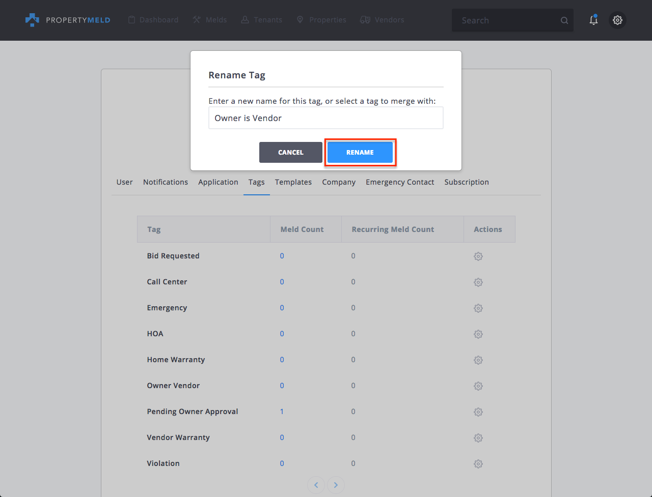The height and width of the screenshot is (497, 652).
Task: Click the Meld Count column header
Action: pyautogui.click(x=306, y=229)
